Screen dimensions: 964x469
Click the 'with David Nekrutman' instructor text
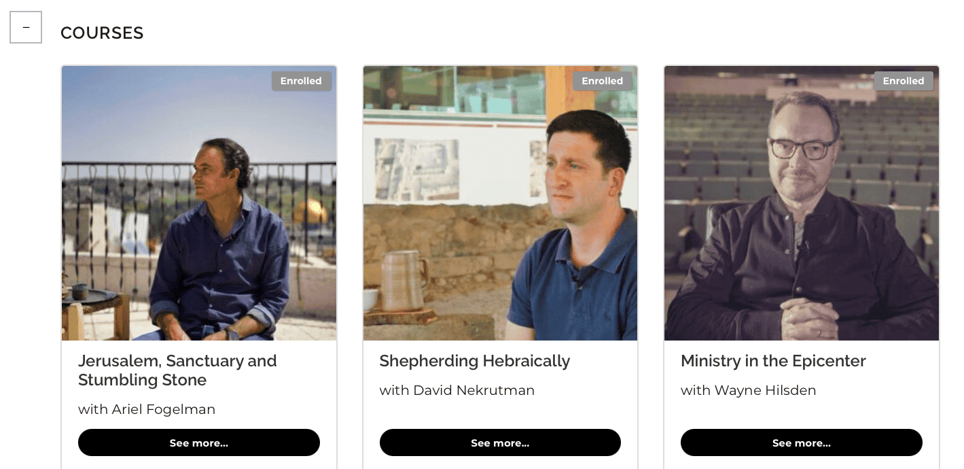pyautogui.click(x=457, y=390)
